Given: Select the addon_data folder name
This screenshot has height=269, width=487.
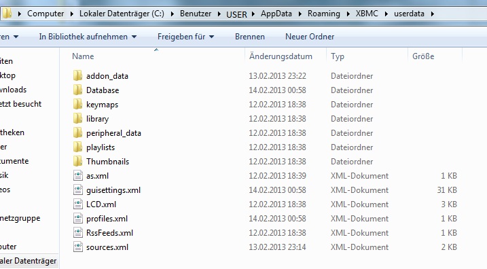Looking at the screenshot, I should pyautogui.click(x=107, y=76).
